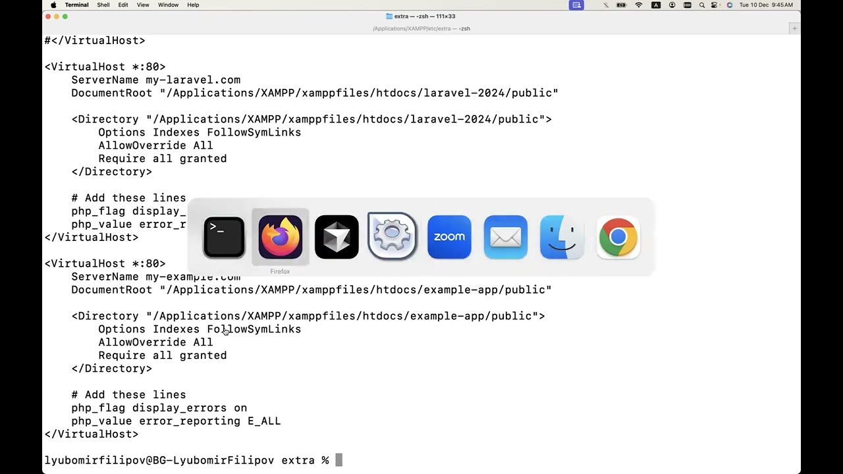
Task: Click the first '<VirtualHost *:80>' line
Action: (x=105, y=66)
